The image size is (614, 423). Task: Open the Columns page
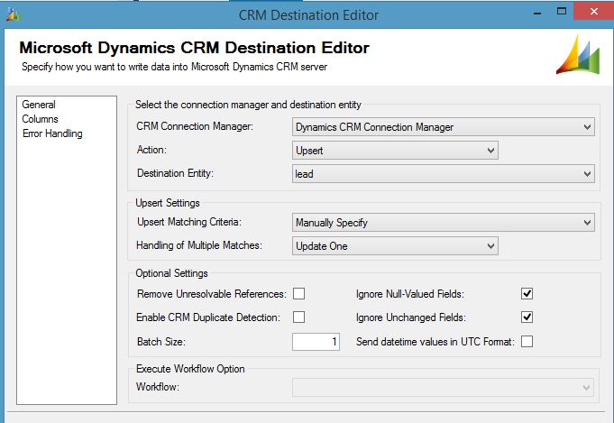41,119
